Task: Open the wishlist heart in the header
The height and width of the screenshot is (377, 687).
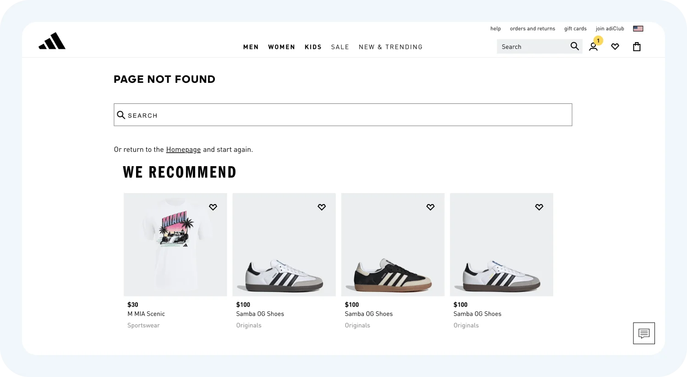Action: point(615,47)
